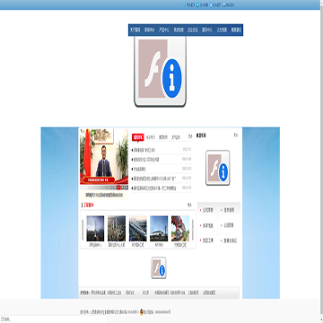Select the red highlighted news tab
The height and width of the screenshot is (323, 323).
click(138, 137)
